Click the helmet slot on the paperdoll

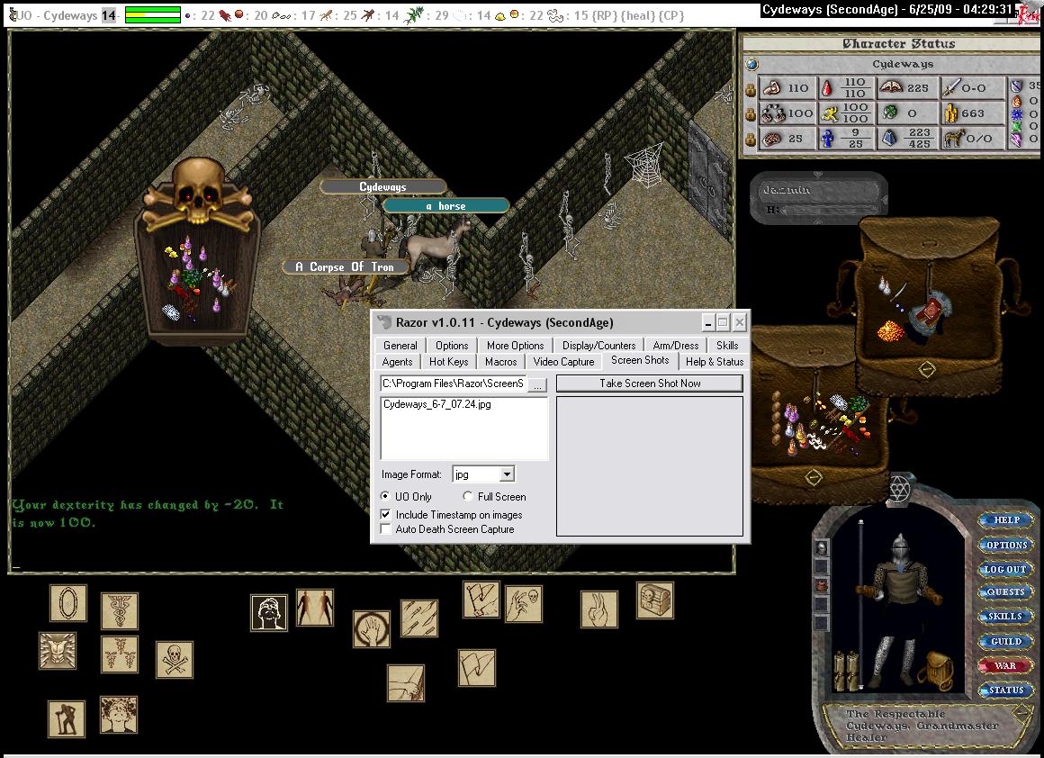pos(821,547)
